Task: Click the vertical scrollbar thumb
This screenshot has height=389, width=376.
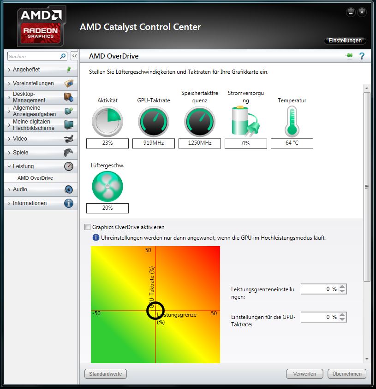Action: (x=367, y=187)
